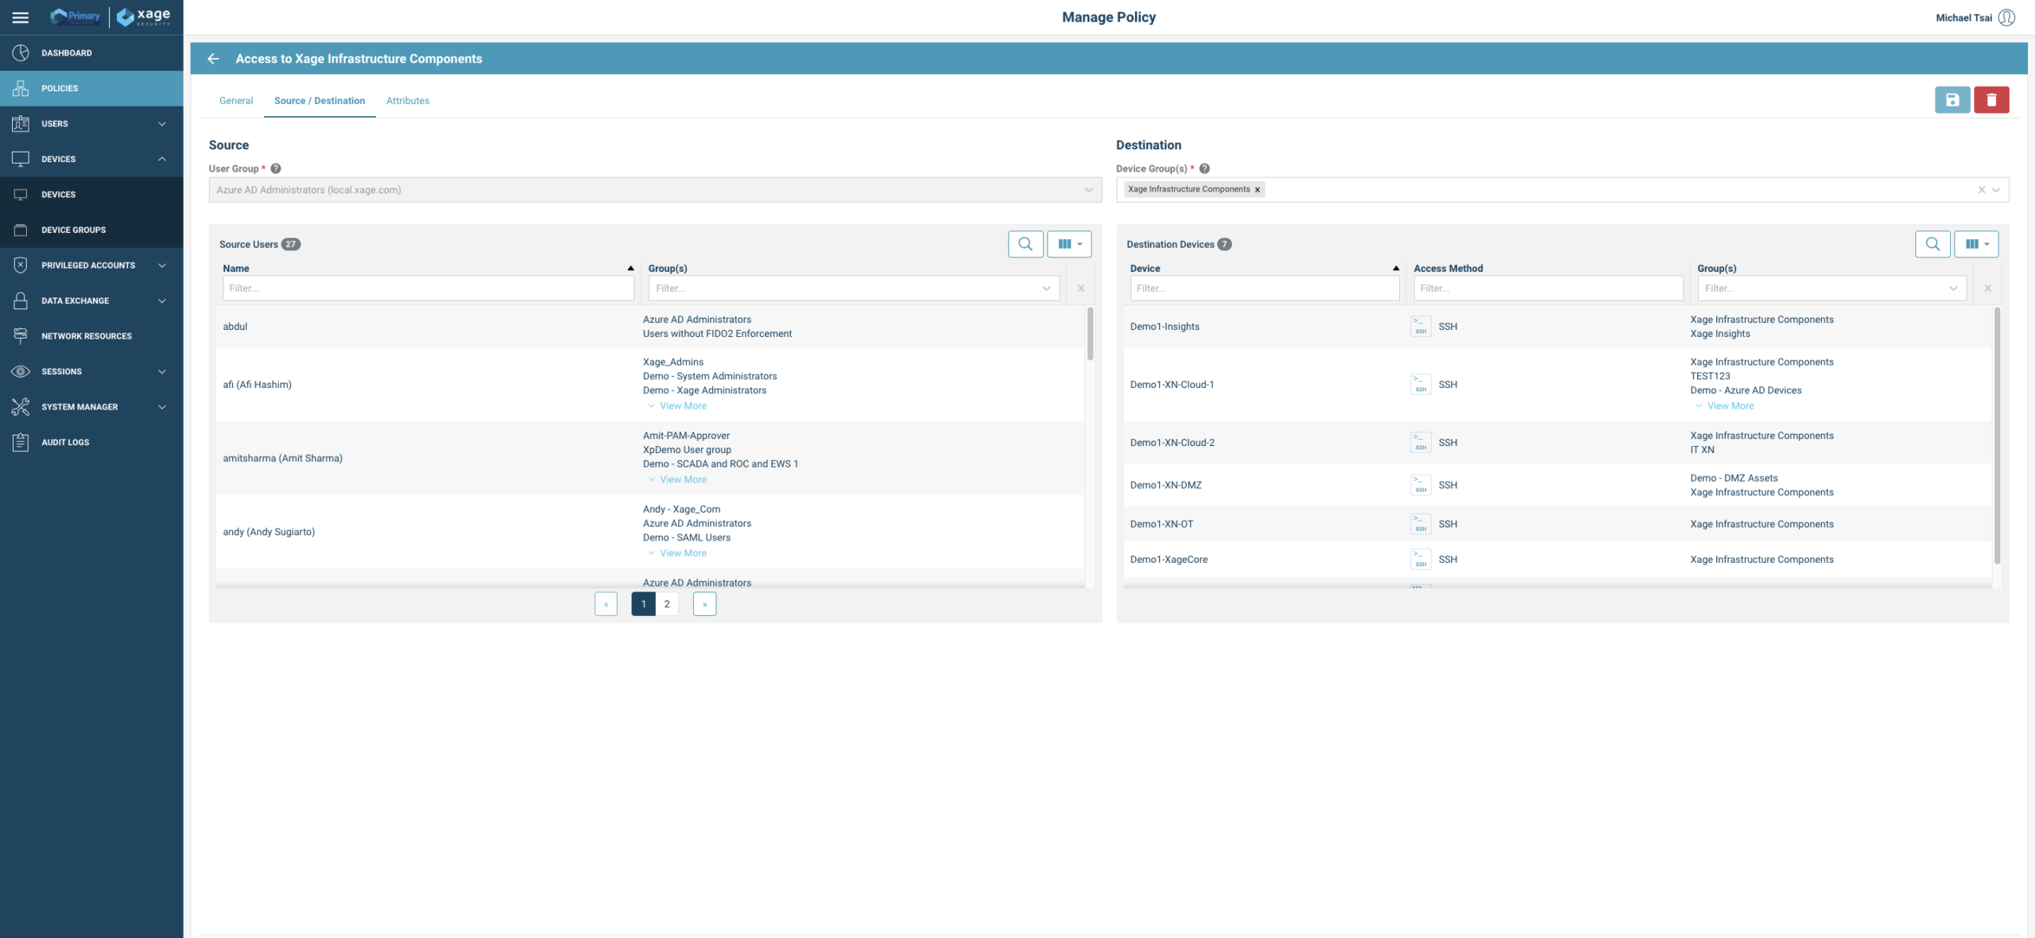Screen dimensions: 2035x938
Task: Click the User Group help icon
Action: coord(276,169)
